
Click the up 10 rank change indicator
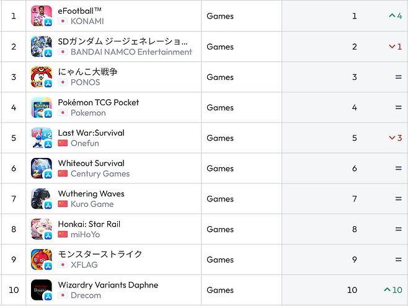pyautogui.click(x=392, y=290)
